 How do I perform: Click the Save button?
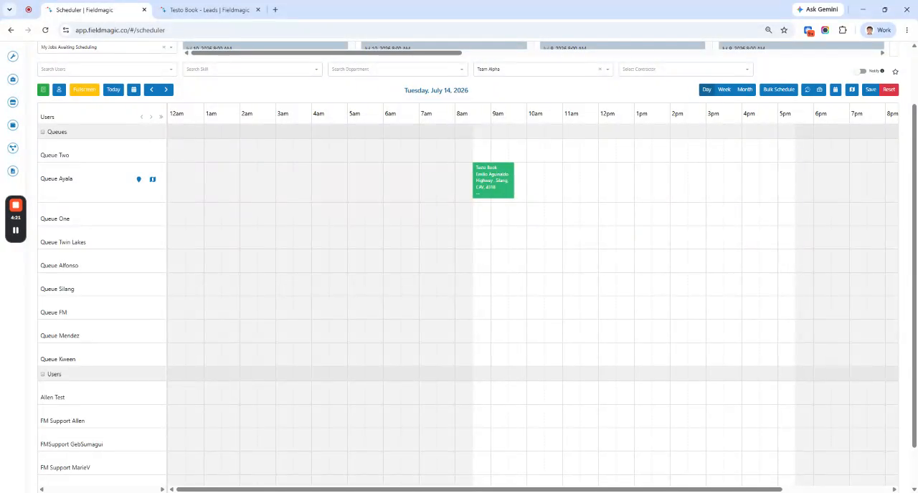pos(871,90)
